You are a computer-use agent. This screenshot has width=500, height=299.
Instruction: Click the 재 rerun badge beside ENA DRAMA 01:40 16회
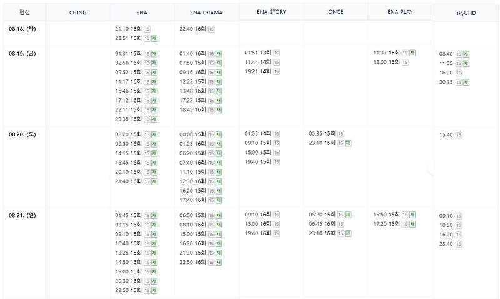[x=219, y=54]
